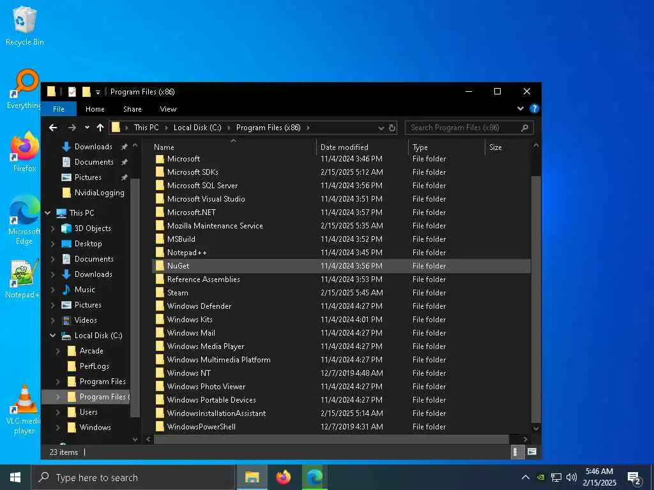Click the volume speaker tray icon

(x=572, y=477)
